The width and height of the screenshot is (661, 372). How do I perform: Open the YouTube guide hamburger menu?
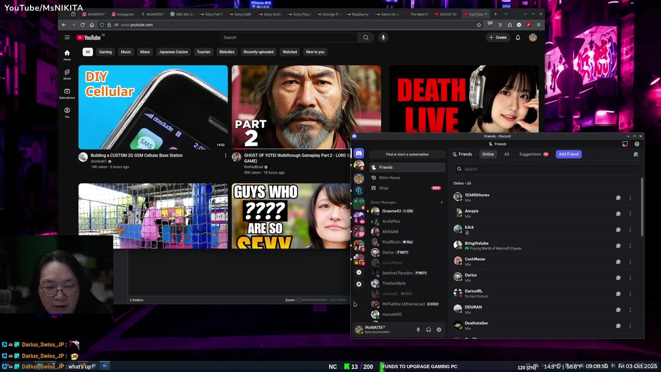click(x=67, y=37)
